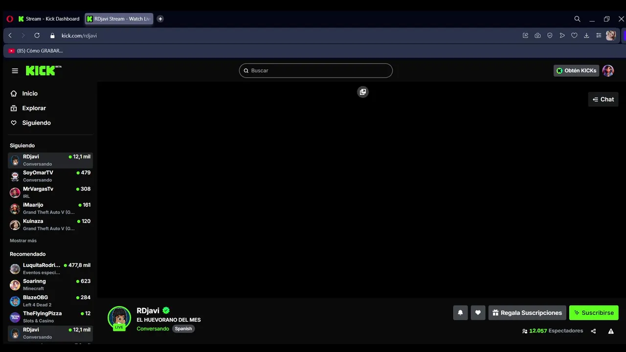Expand followed list with Mostrar más
The image size is (626, 352).
tap(23, 241)
